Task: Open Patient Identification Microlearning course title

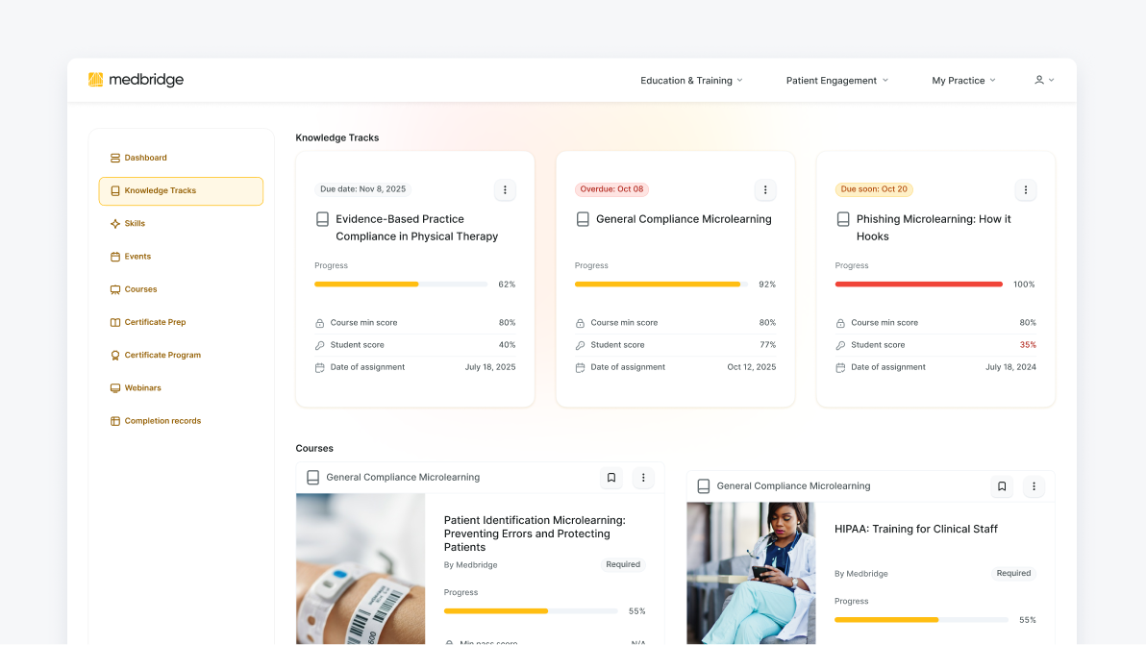Action: [x=535, y=533]
